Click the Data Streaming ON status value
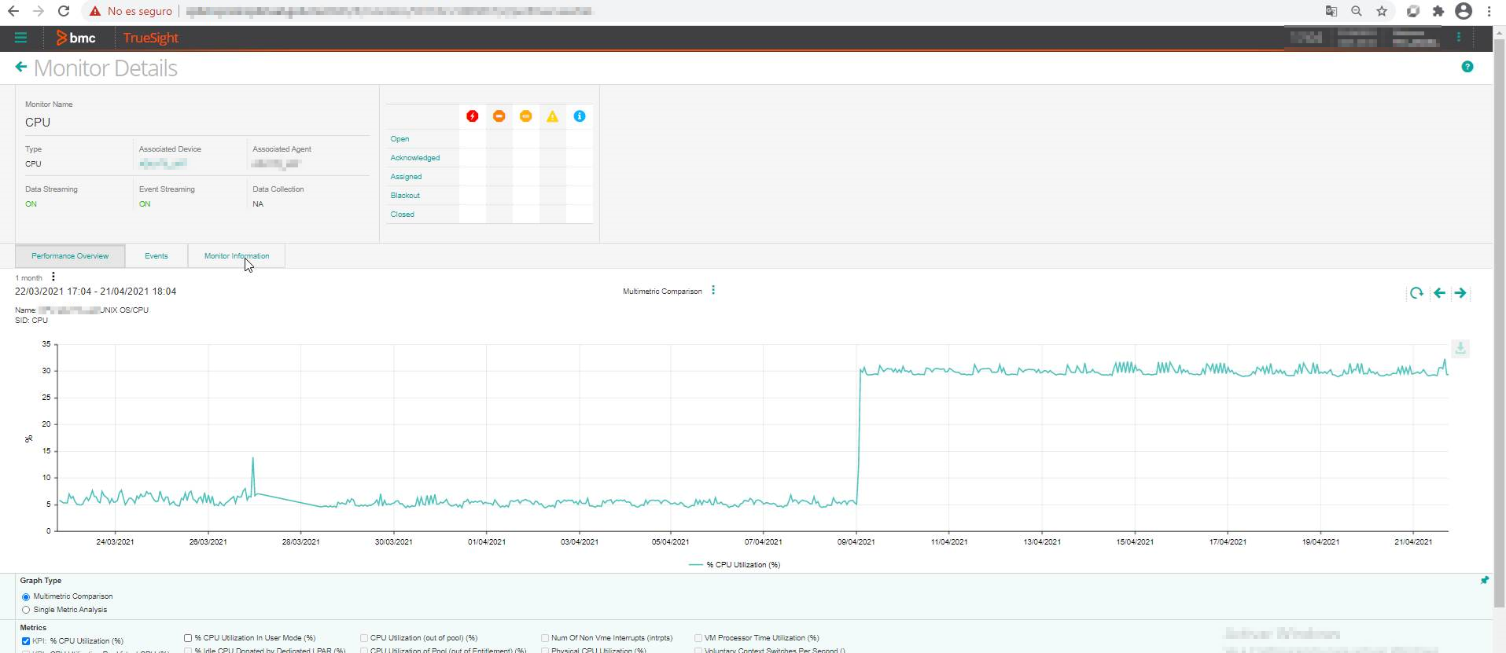Screen dimensions: 1506x653 31,204
